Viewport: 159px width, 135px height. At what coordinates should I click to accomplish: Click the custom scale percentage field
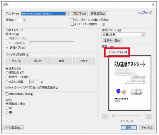34,82
